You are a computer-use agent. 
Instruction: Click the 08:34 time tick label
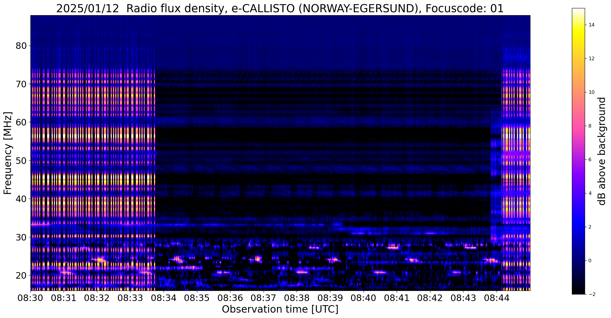coord(164,298)
